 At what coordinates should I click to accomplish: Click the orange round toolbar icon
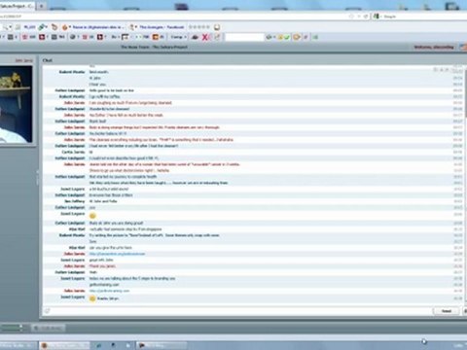coord(296,37)
